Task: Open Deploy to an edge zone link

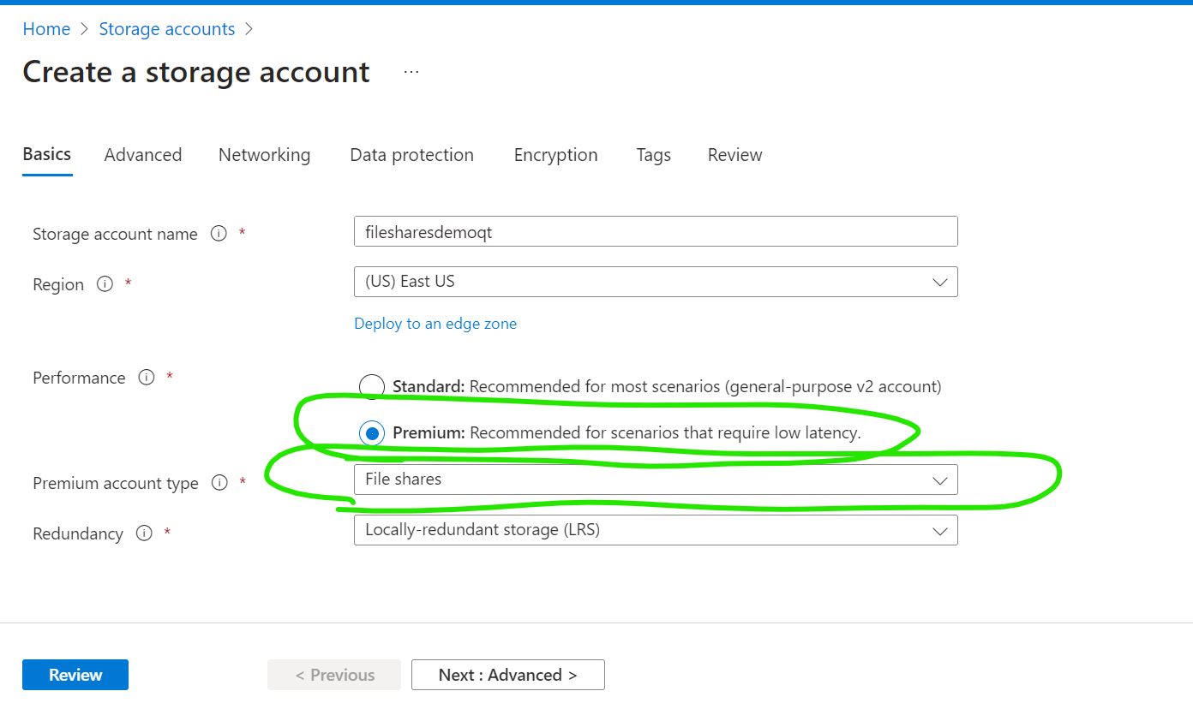Action: click(x=435, y=324)
